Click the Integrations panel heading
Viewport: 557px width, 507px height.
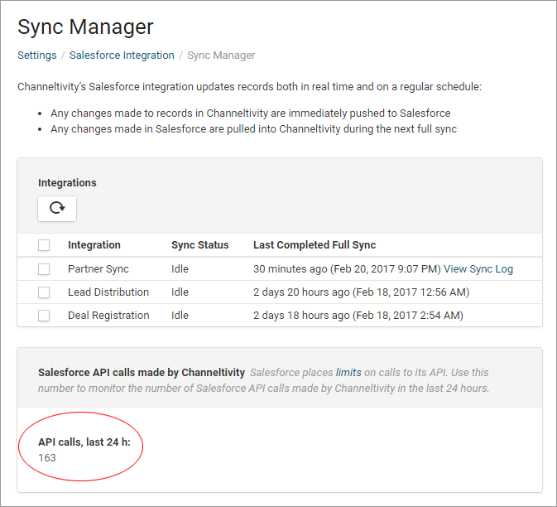click(x=67, y=183)
